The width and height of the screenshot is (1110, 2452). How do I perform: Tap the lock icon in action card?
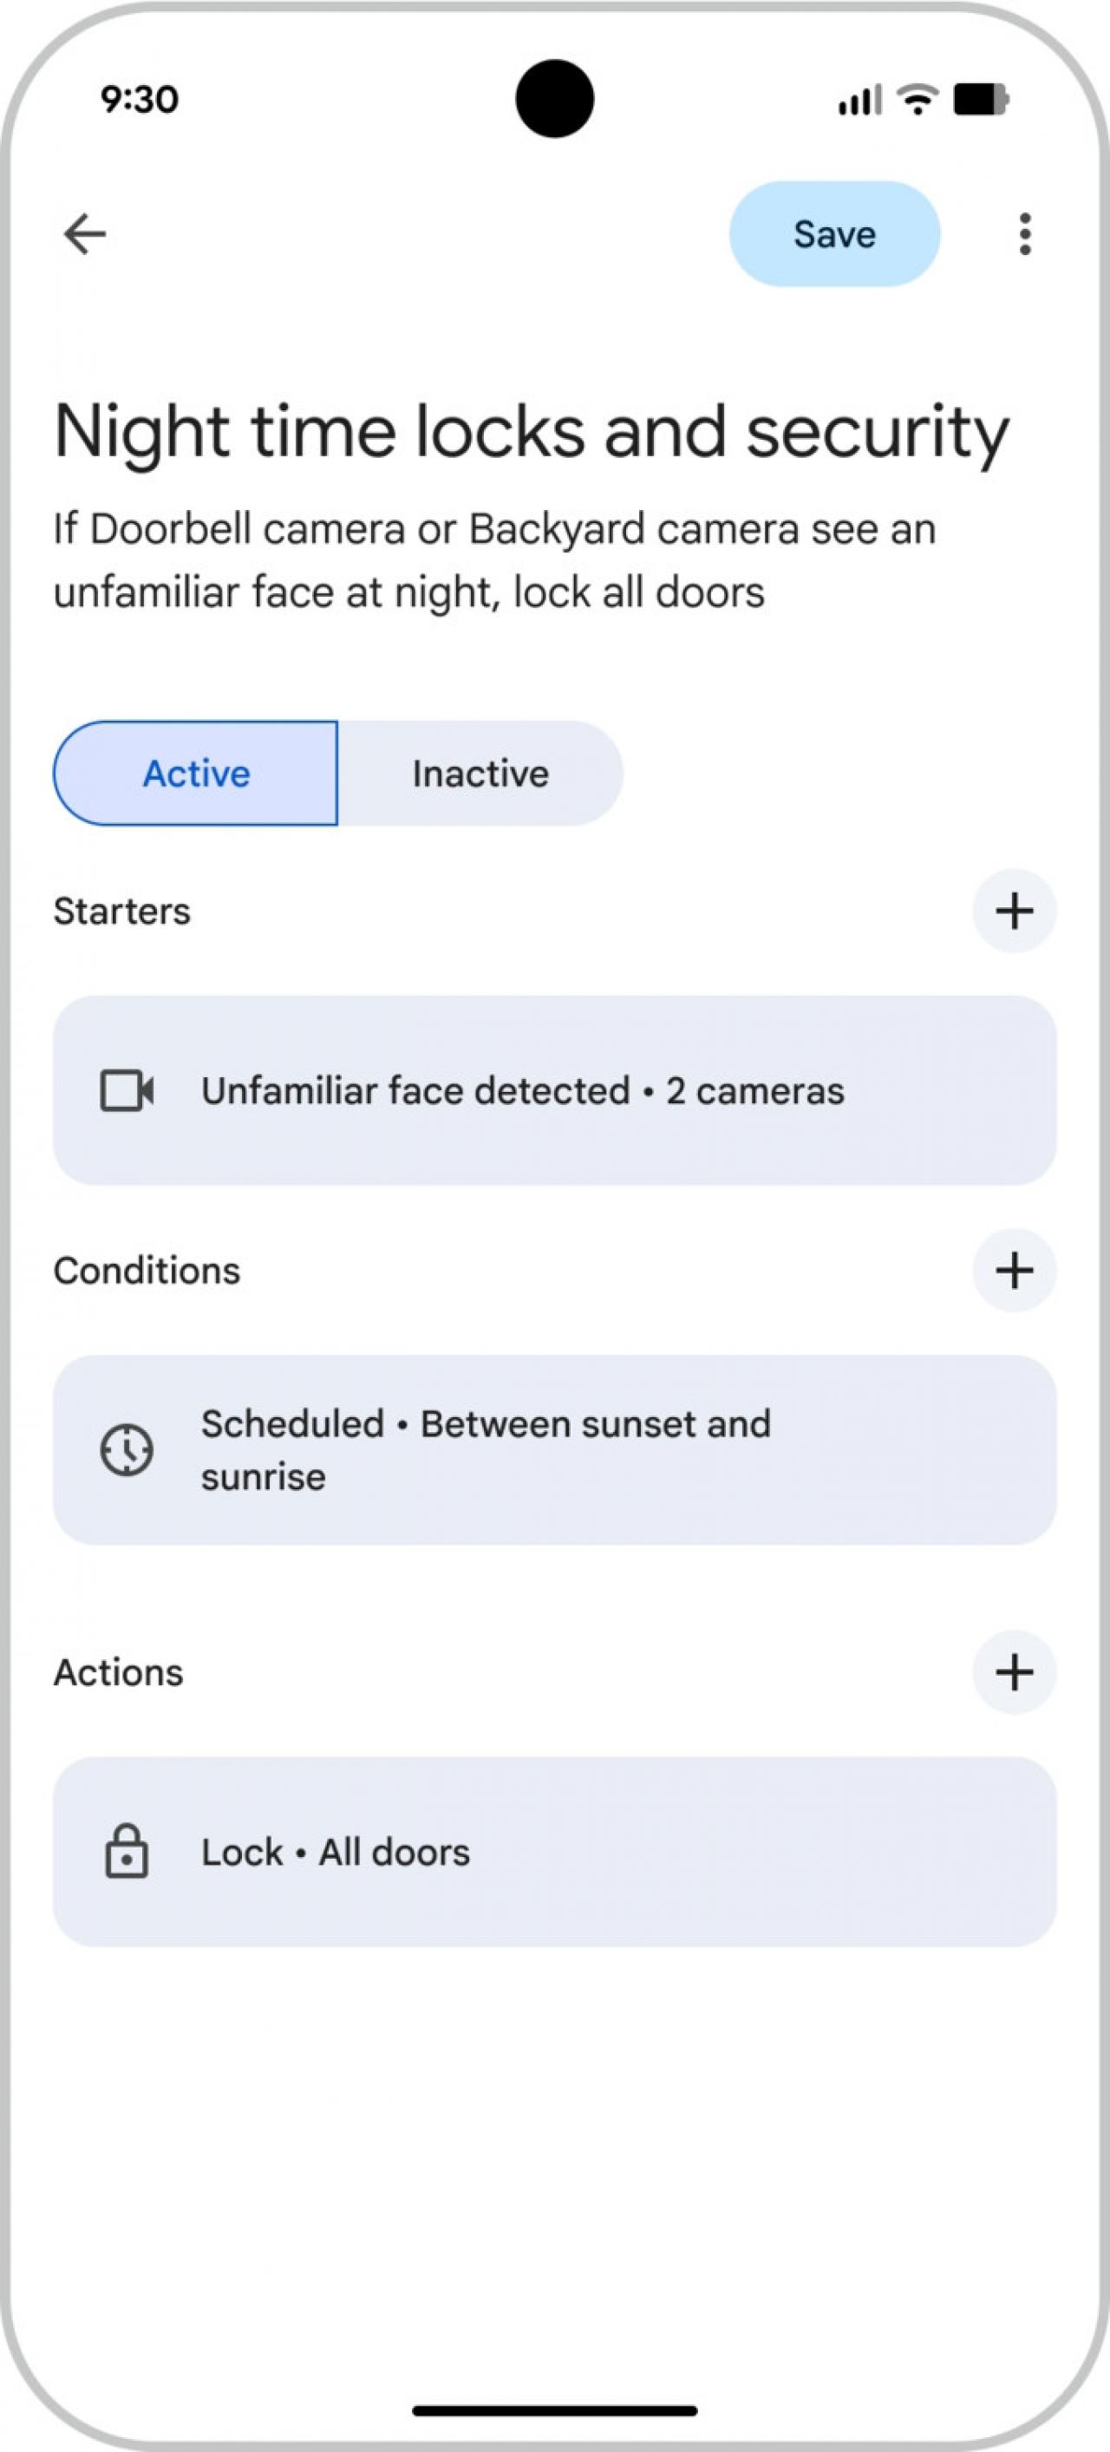127,1852
